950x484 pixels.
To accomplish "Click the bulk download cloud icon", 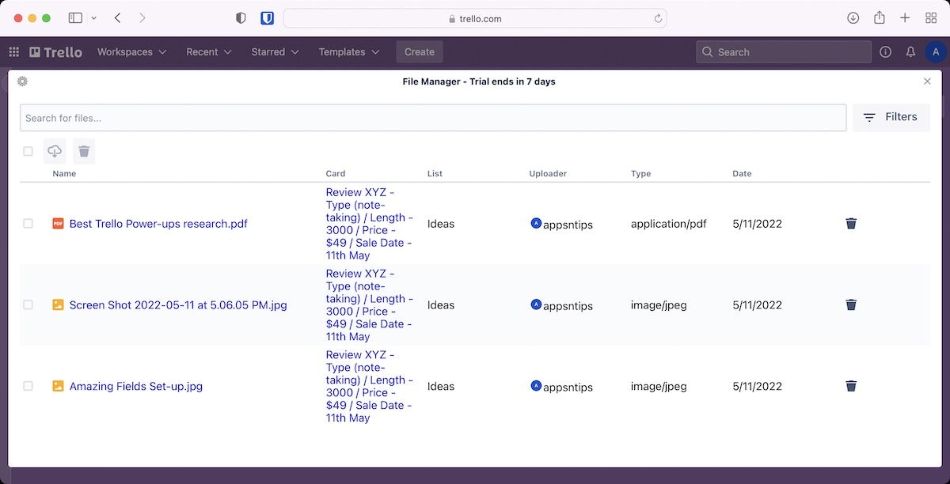I will (x=55, y=151).
